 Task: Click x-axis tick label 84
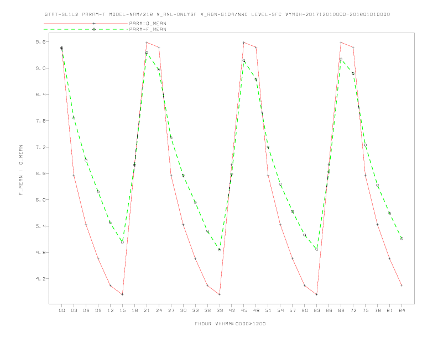pos(401,310)
